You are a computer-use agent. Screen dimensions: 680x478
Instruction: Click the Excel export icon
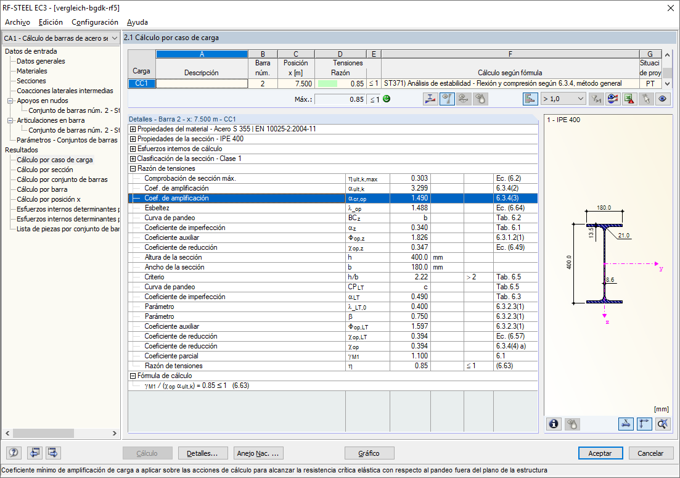(x=629, y=99)
